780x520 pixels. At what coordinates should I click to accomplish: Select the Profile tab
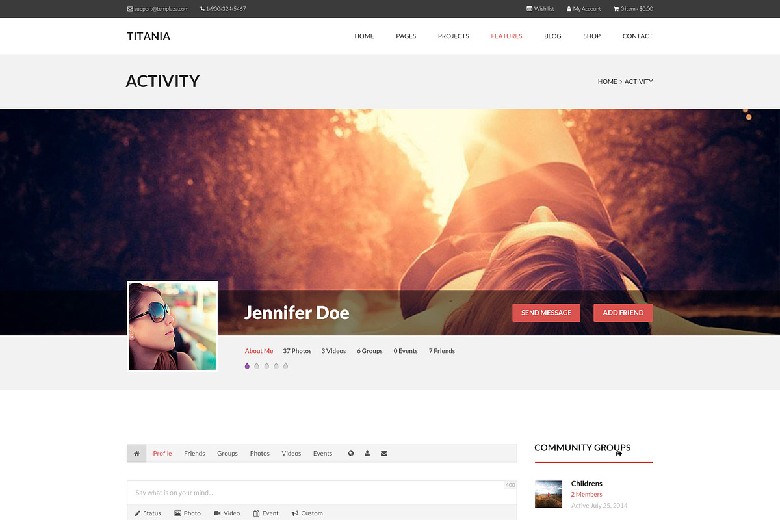[162, 454]
